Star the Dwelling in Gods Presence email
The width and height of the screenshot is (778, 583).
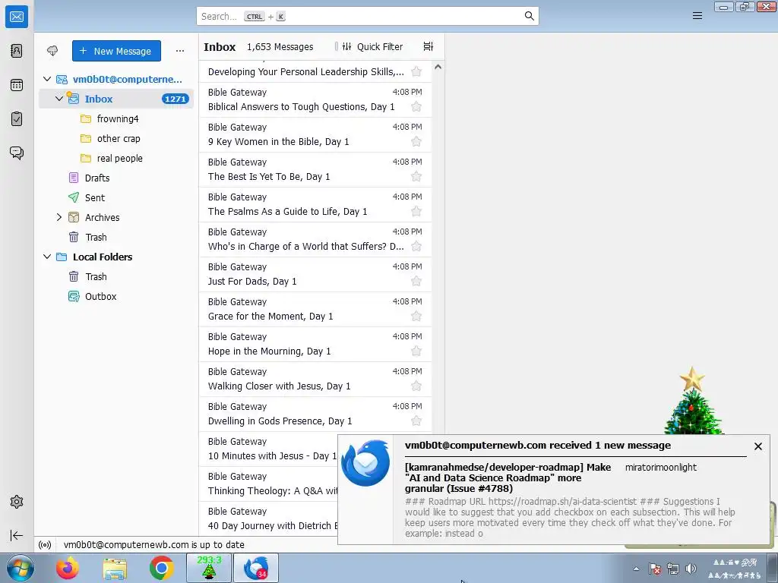point(416,421)
